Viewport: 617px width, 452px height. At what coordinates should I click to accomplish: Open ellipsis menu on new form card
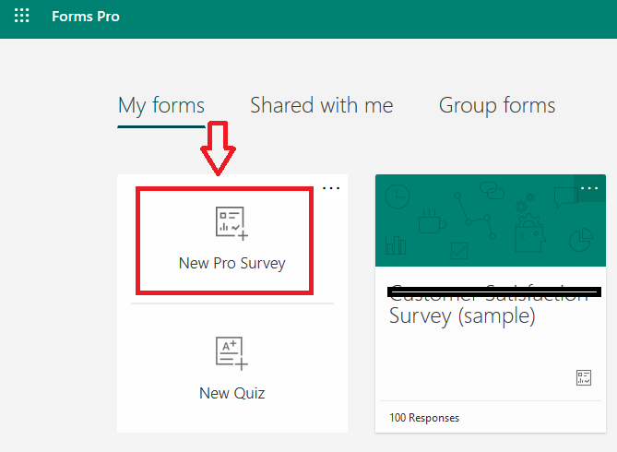[331, 188]
